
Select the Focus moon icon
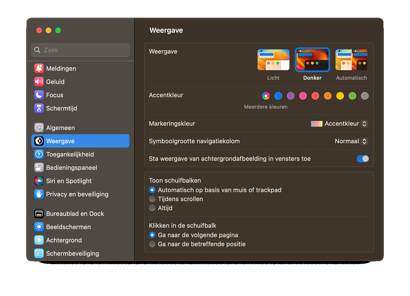point(39,95)
